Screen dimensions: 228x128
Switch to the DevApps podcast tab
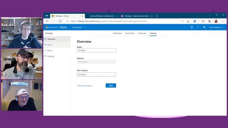[137, 16]
